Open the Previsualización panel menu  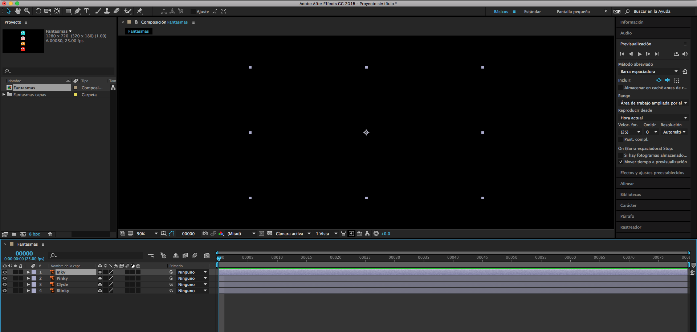[685, 44]
